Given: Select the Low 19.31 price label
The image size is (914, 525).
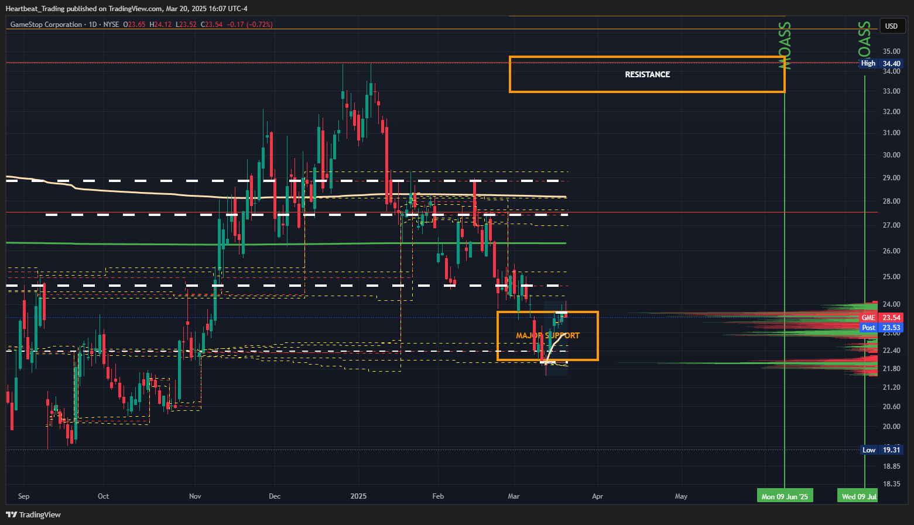Looking at the screenshot, I should pyautogui.click(x=881, y=449).
